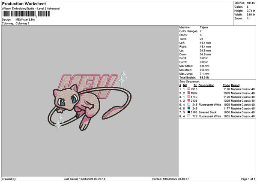Click the Code column header
Image resolution: width=257 pixels, height=182 pixels.
coord(226,85)
